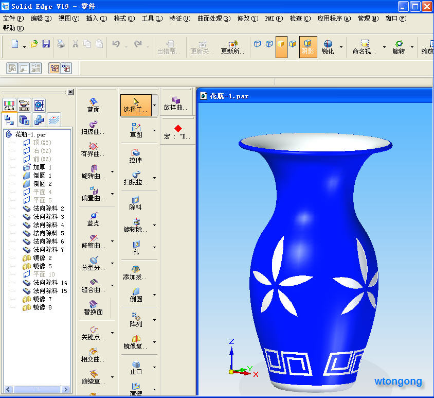Viewport: 434px width, 398px height.
Task: Open a file with the folder icon
Action: click(x=34, y=44)
